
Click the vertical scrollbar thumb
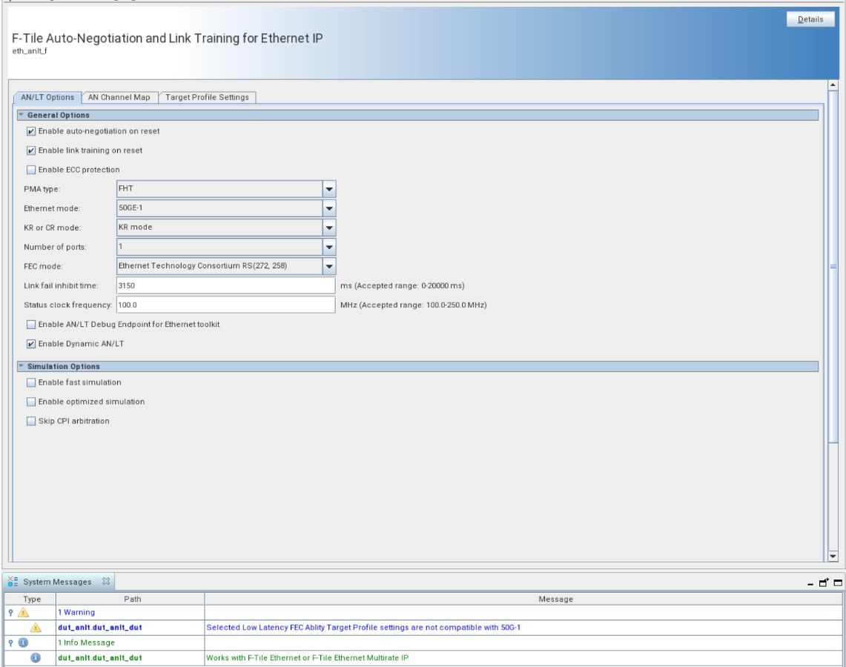[x=833, y=266]
